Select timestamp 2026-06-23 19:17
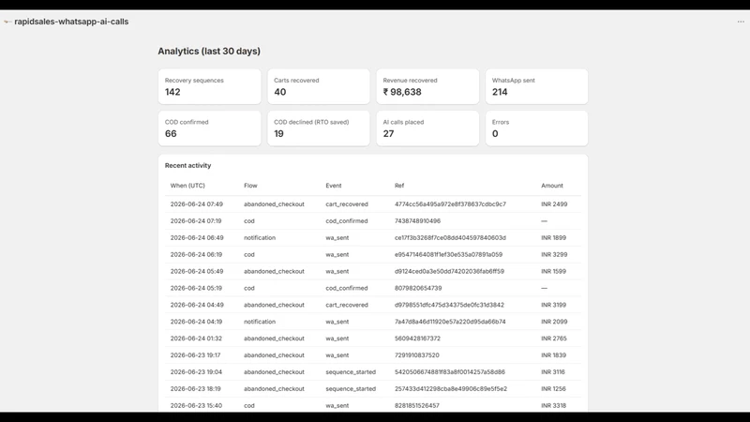The height and width of the screenshot is (422, 750). click(195, 355)
